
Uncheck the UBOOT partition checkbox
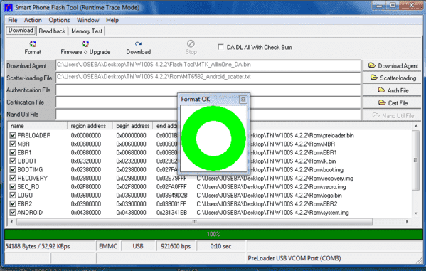[x=13, y=161]
